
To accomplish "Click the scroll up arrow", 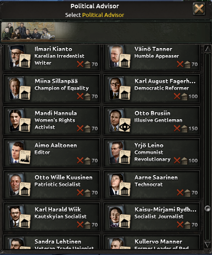I will tap(208, 49).
